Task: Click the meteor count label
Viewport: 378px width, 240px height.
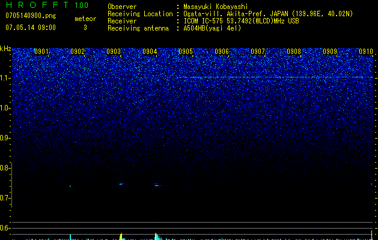Action: click(85, 19)
